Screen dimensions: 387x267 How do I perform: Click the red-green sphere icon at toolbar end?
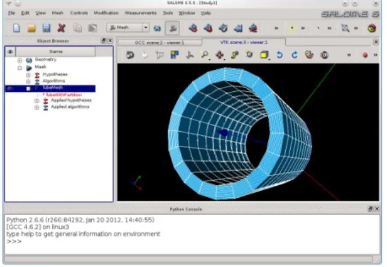click(372, 28)
